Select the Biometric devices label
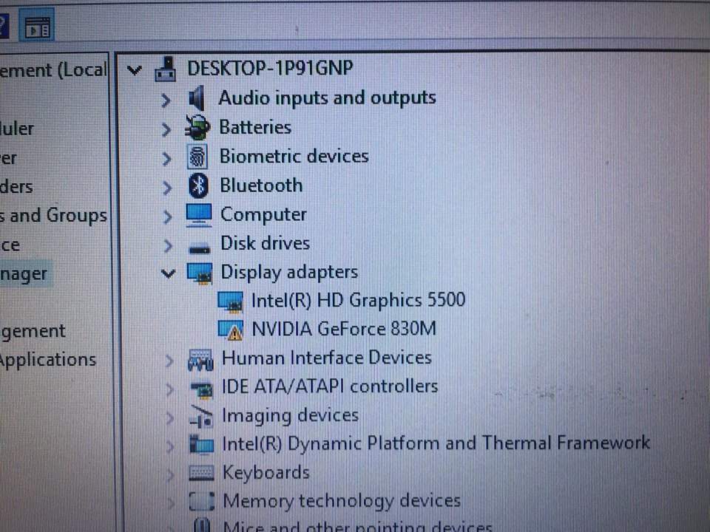 click(294, 156)
